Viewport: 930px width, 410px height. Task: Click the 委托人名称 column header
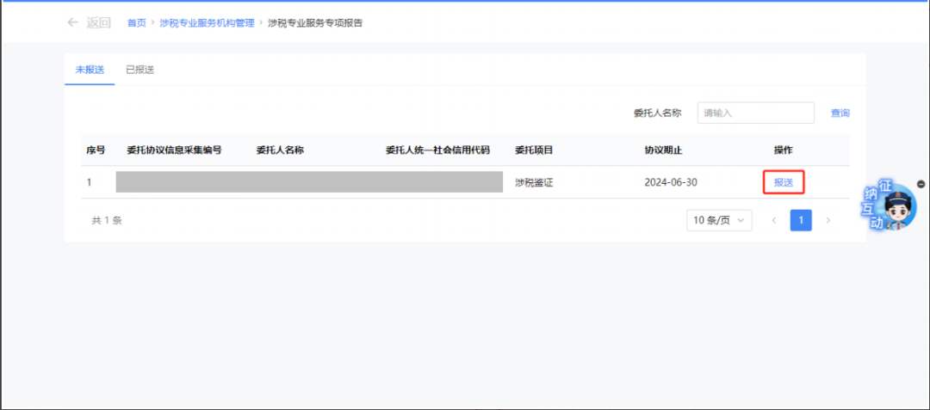tap(280, 150)
